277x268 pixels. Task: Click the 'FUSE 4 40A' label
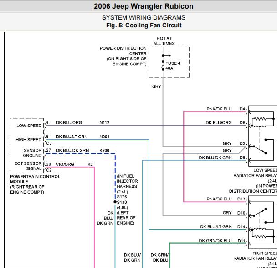[x=173, y=66]
